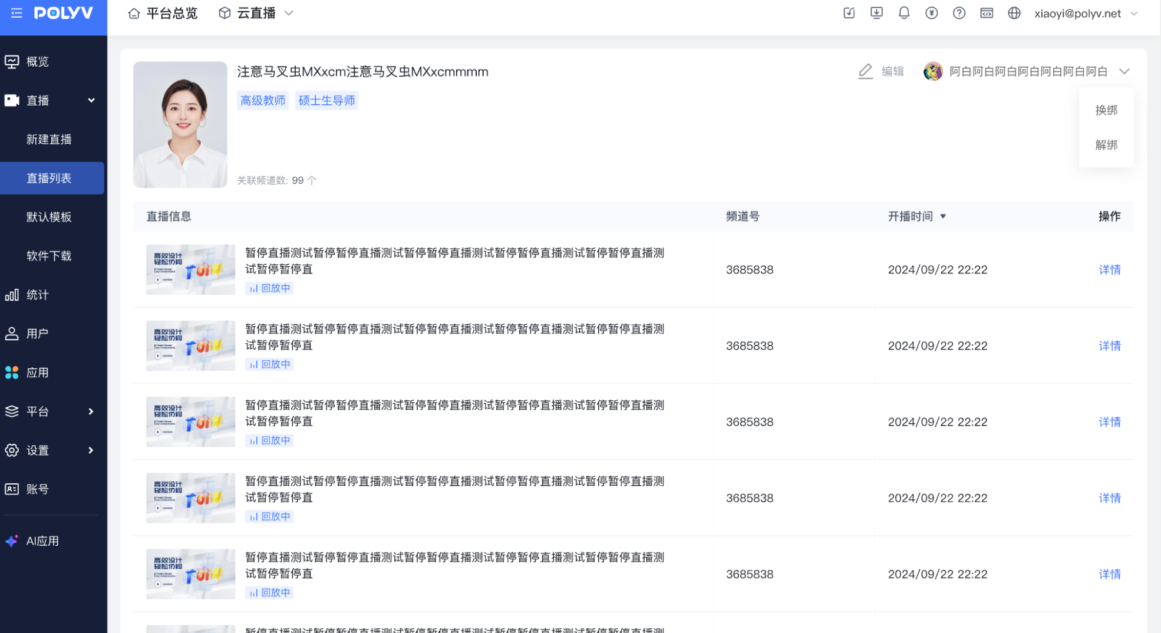Click the 回放中 status in the first row
Screen dimensions: 1161x633
pos(269,288)
